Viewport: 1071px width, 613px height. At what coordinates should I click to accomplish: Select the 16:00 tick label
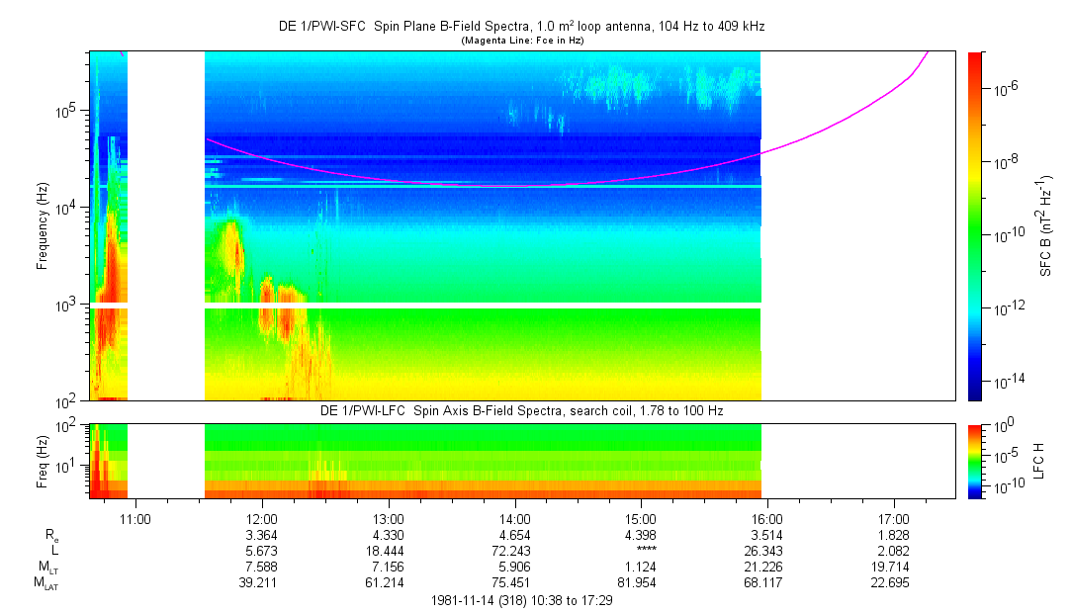point(767,517)
